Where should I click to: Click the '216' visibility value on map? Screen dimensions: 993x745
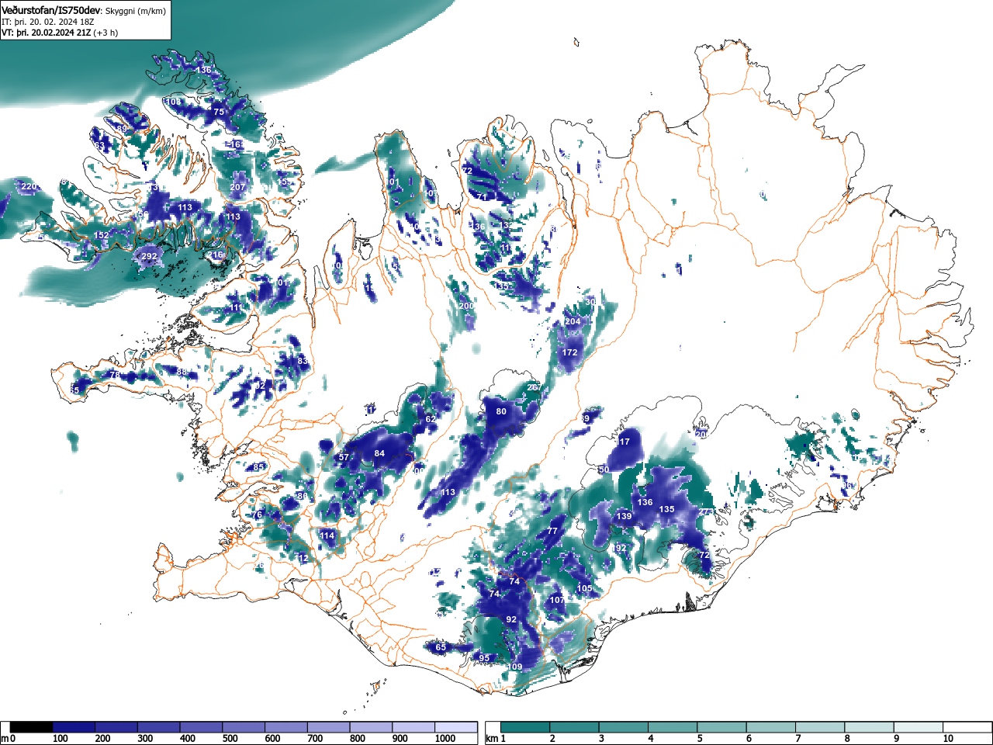tap(216, 255)
